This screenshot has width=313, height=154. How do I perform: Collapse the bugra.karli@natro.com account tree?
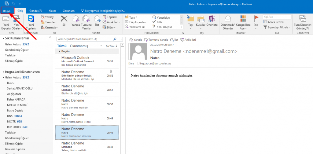(3, 72)
